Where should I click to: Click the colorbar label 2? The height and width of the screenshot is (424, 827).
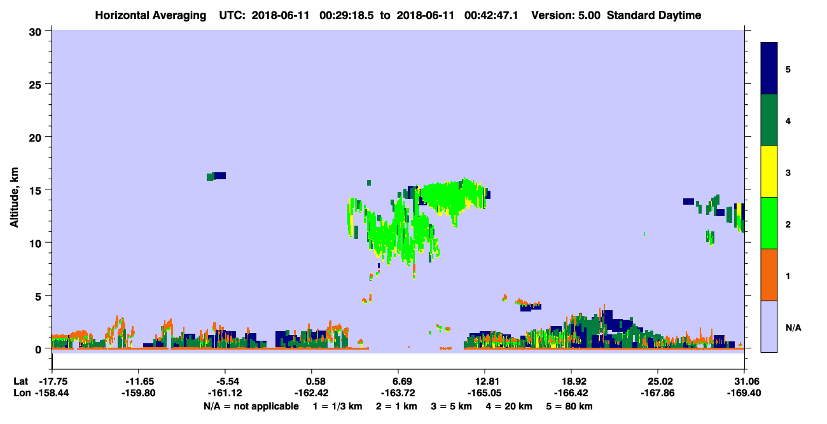pyautogui.click(x=788, y=224)
